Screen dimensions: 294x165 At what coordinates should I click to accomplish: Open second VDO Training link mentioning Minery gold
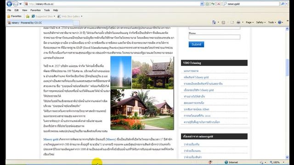coord(196,77)
